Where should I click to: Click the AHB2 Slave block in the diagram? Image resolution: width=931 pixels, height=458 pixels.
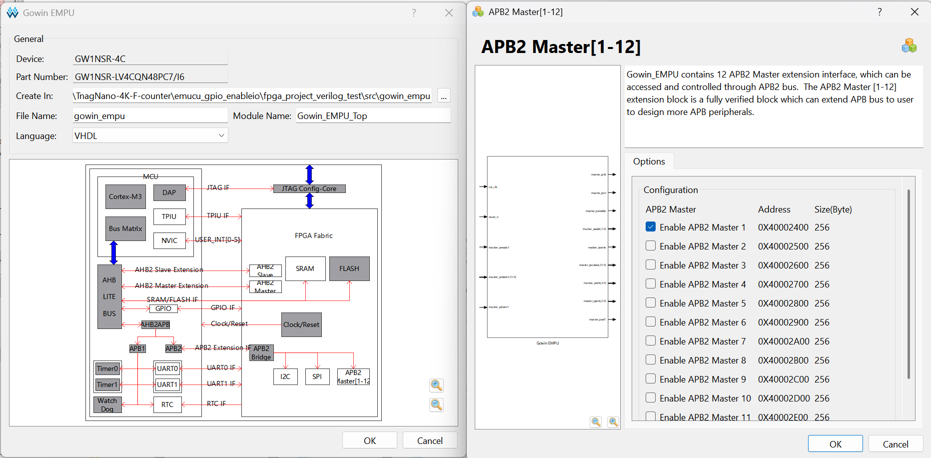[x=265, y=270]
